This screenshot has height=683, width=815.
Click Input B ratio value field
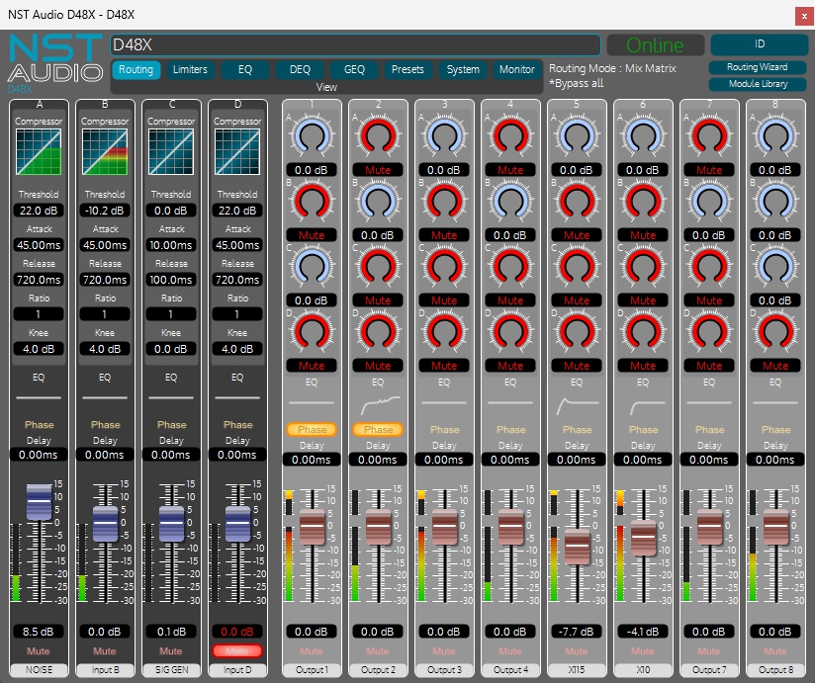tap(105, 314)
